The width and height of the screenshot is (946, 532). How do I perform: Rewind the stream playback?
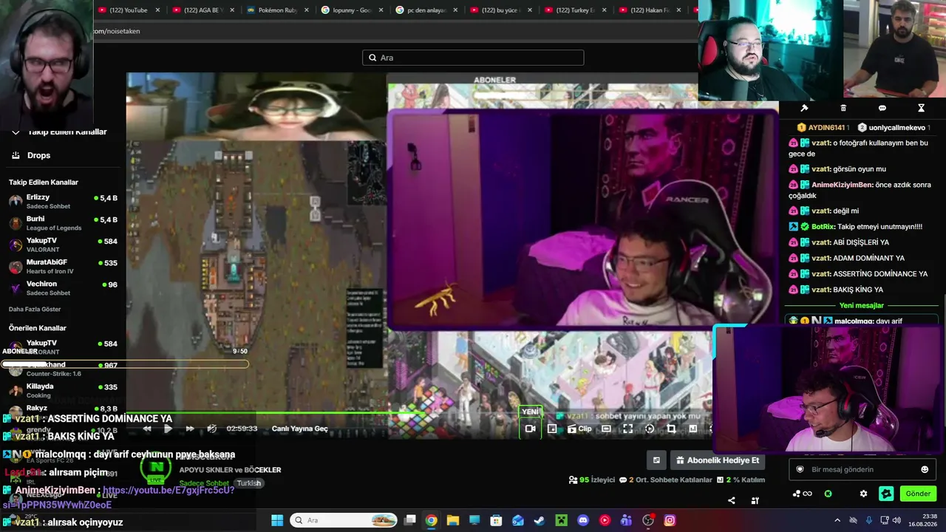(147, 429)
